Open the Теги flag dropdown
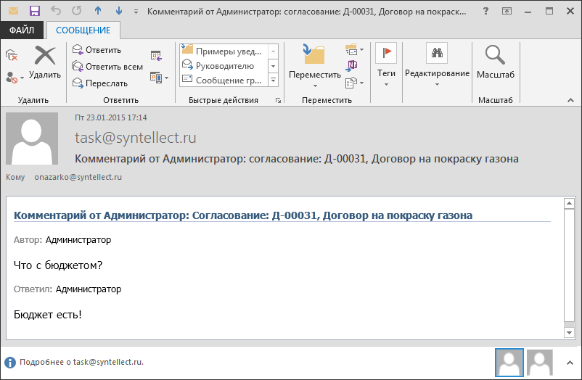 tap(386, 74)
